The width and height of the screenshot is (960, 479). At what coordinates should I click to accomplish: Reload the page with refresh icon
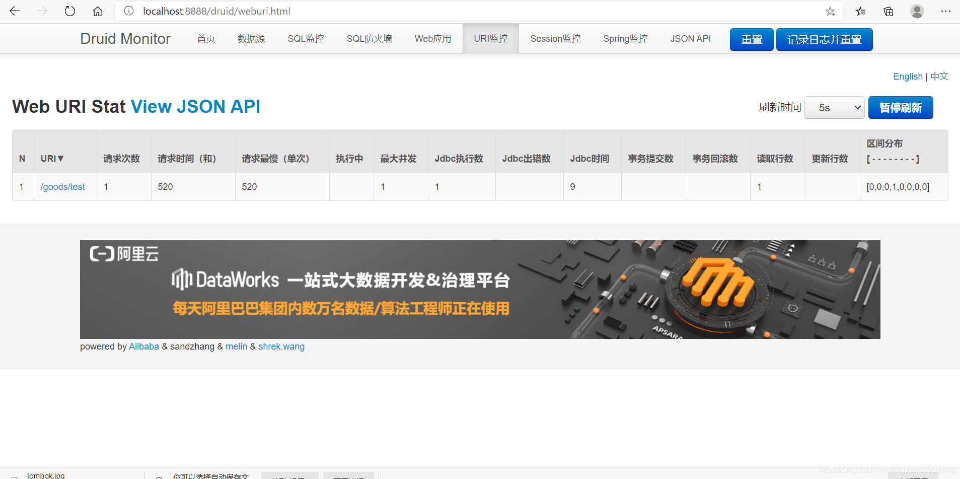tap(70, 11)
